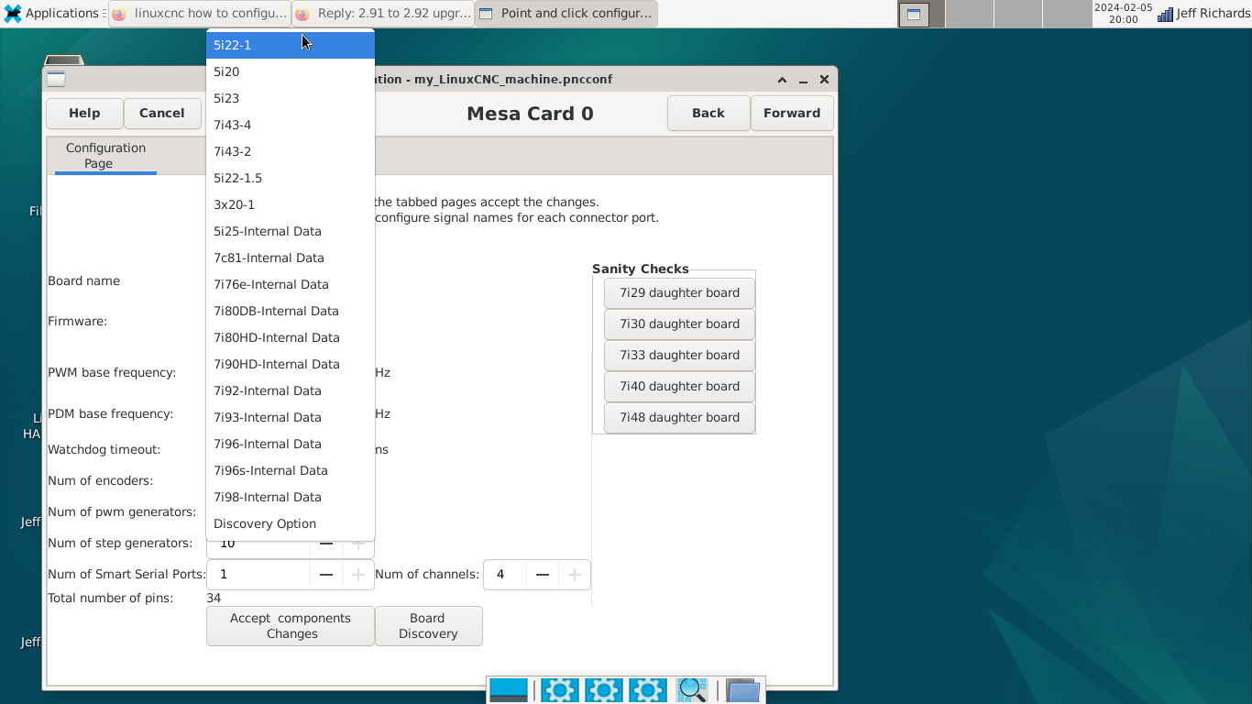Select 5i22-1 from the board list

(x=291, y=45)
